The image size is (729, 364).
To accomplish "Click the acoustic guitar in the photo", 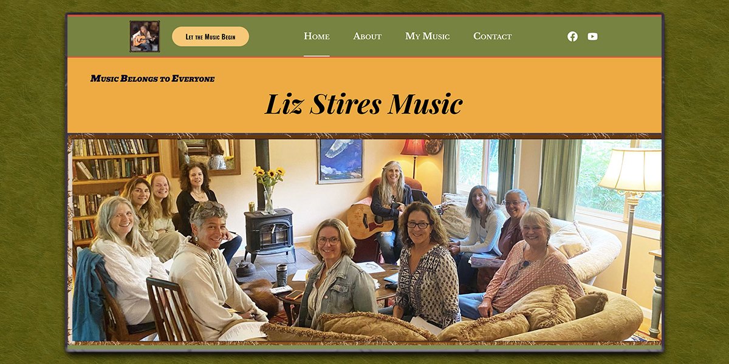I will [369, 220].
